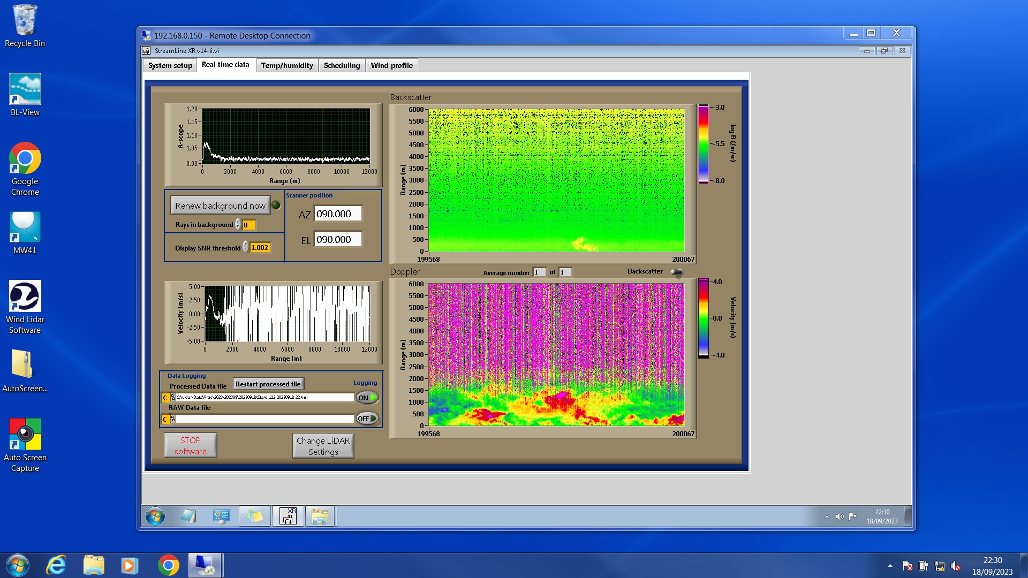Click Rays in background stepper arrows
The width and height of the screenshot is (1028, 578).
pyautogui.click(x=238, y=225)
